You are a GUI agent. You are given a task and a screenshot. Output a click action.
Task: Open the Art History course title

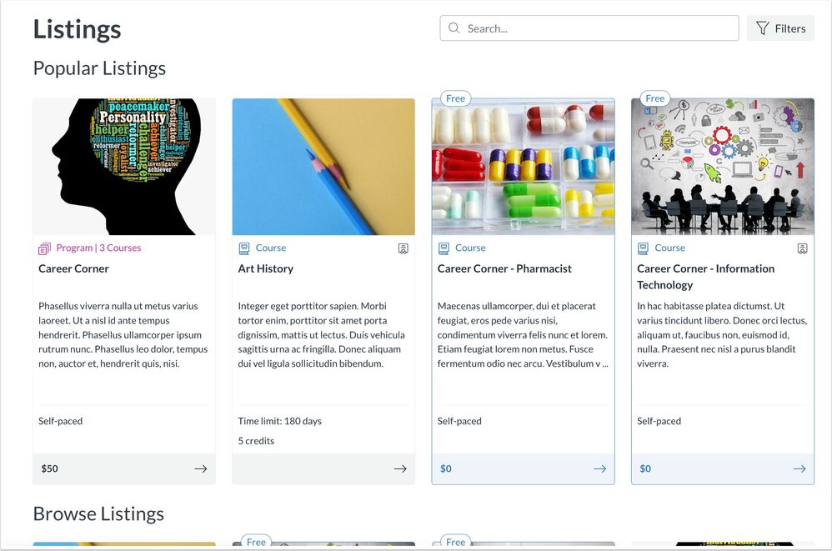coord(268,268)
